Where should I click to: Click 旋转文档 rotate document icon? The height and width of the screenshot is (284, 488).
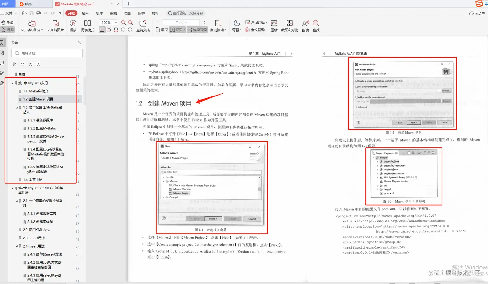[x=143, y=26]
